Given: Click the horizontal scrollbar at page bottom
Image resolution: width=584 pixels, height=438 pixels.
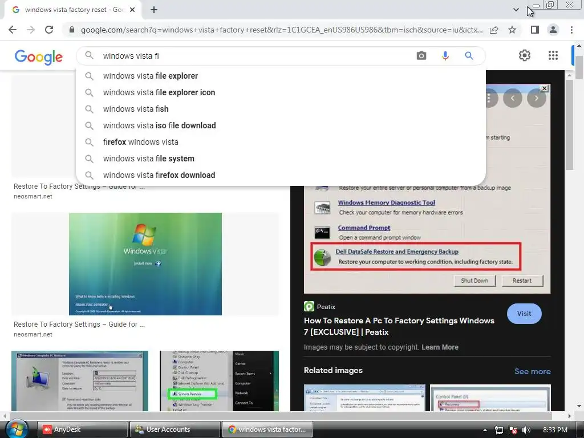Looking at the screenshot, I should [281, 416].
